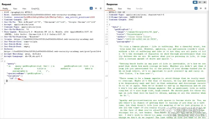Click the "getBlogPost" key in response data
This screenshot has height=119, width=209.
click(x=122, y=29)
